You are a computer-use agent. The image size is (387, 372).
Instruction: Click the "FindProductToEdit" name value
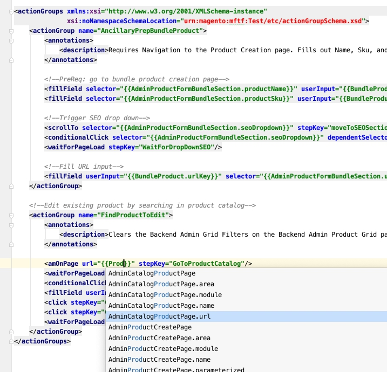coord(133,215)
